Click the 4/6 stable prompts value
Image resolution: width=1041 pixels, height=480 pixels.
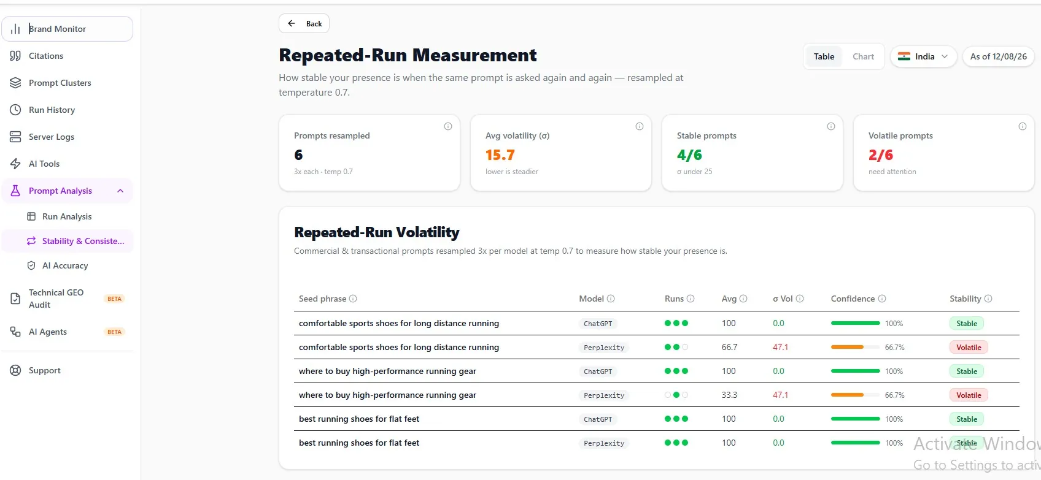pyautogui.click(x=689, y=155)
